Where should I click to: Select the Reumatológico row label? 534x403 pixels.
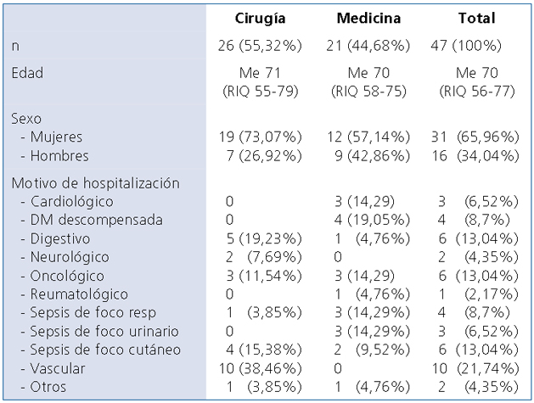click(x=69, y=295)
